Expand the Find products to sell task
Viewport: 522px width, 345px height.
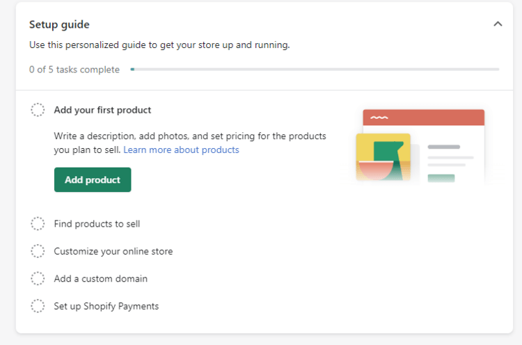pos(97,224)
